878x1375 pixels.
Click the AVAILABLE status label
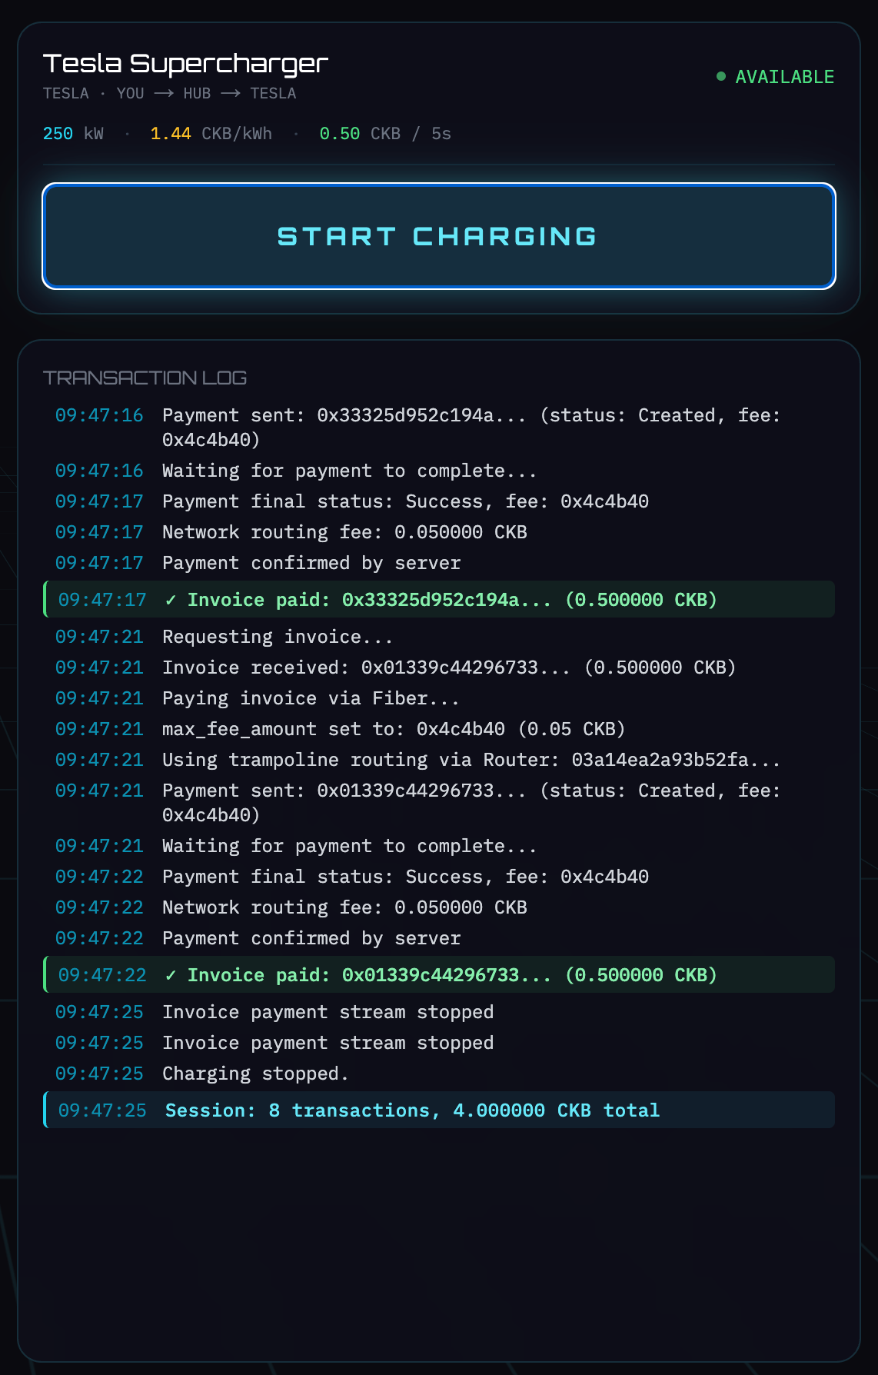tap(784, 77)
